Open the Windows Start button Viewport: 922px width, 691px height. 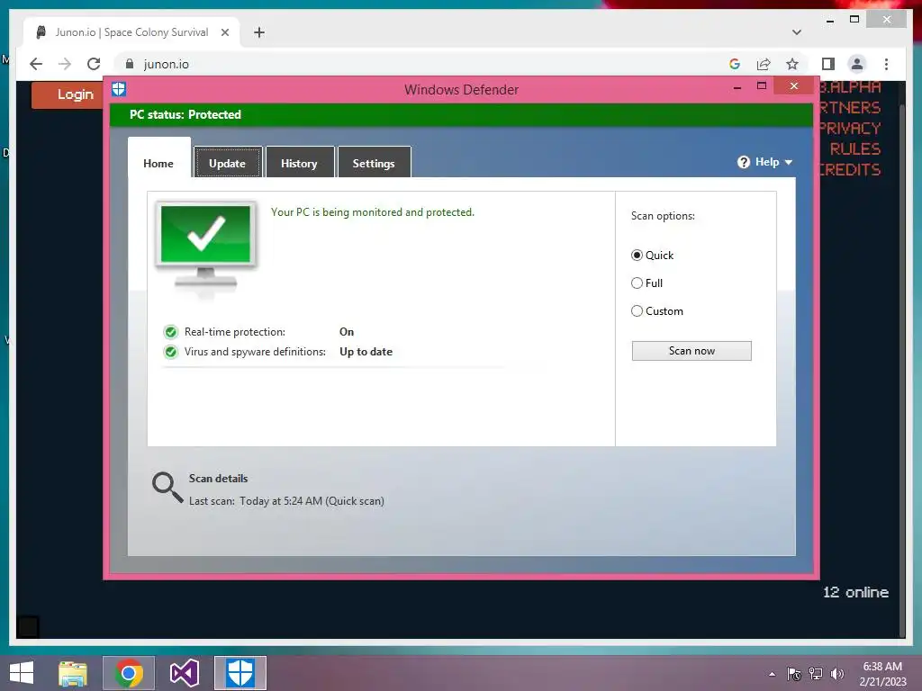pos(22,673)
